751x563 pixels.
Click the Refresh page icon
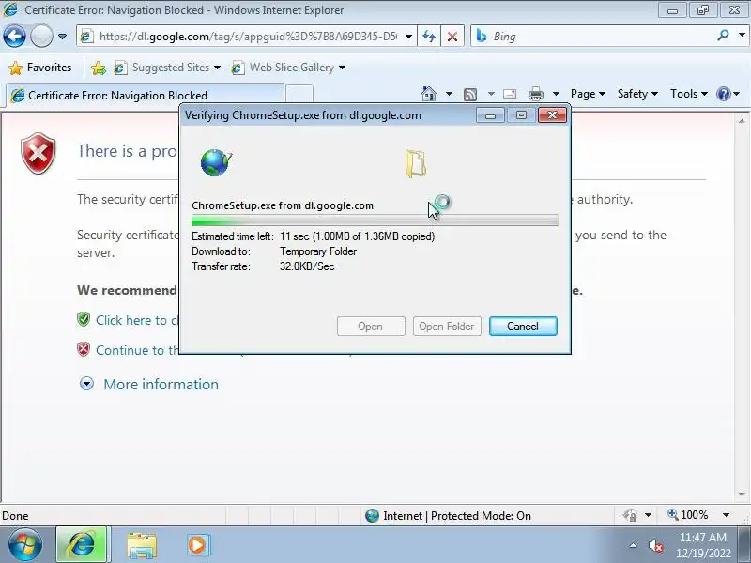click(429, 37)
